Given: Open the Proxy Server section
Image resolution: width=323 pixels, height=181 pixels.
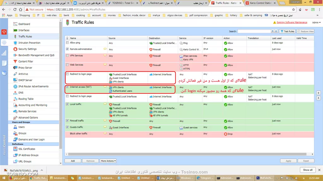Looking at the screenshot, I should (25, 68).
